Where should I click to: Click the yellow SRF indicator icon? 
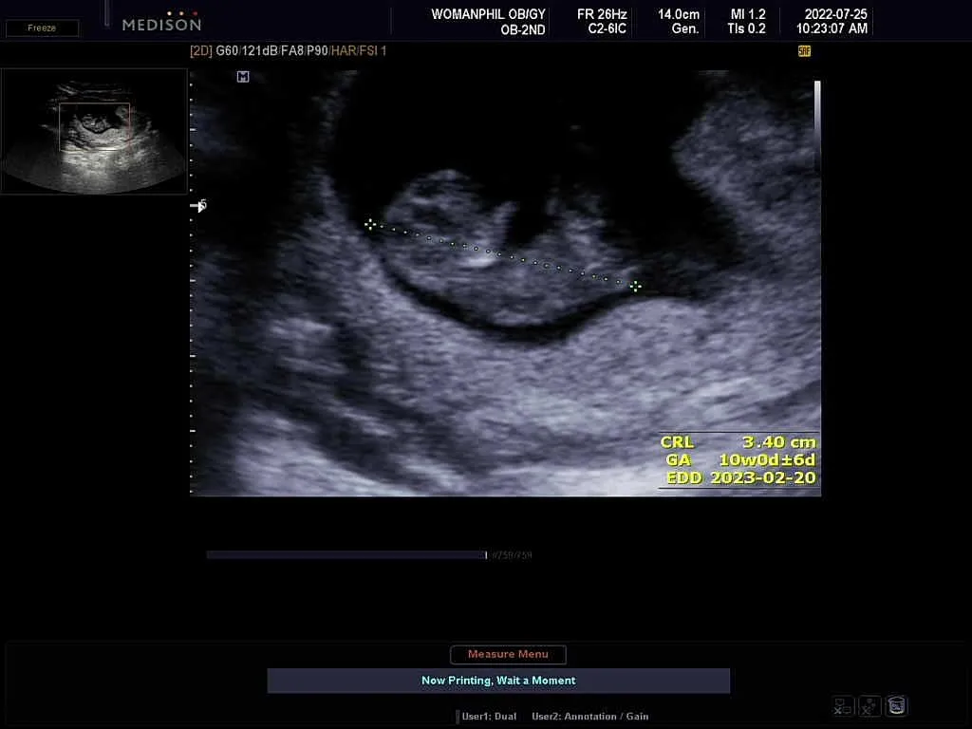804,51
